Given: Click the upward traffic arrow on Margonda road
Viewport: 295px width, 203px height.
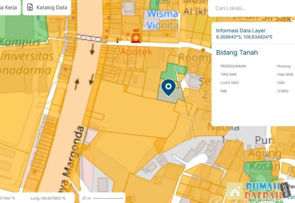Looking at the screenshot, I should [x=77, y=84].
